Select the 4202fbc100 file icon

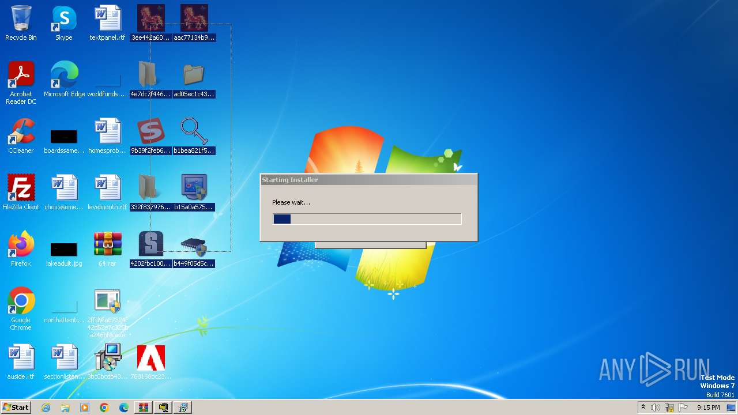[x=151, y=249]
